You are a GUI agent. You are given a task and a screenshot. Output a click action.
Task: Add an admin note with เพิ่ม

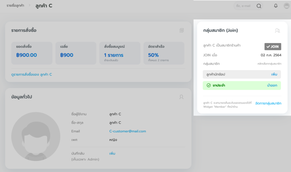pos(112,153)
